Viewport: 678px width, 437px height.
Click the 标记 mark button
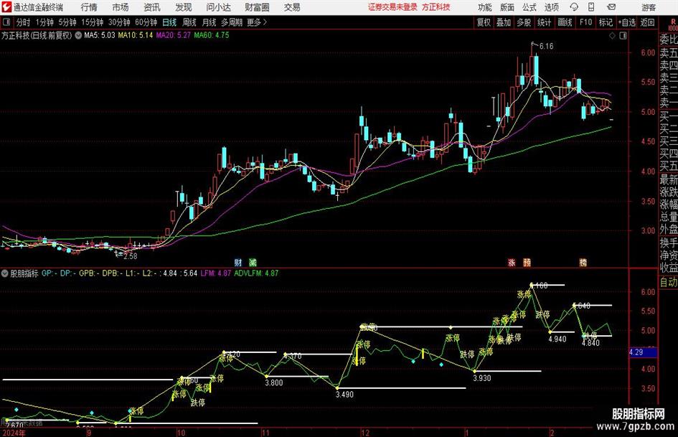[606, 22]
